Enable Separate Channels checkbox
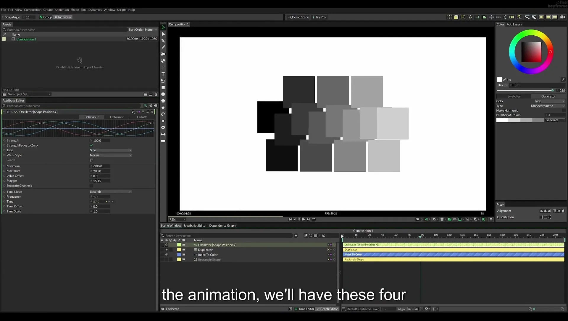Viewport: 568px width, 321px height. [x=91, y=186]
